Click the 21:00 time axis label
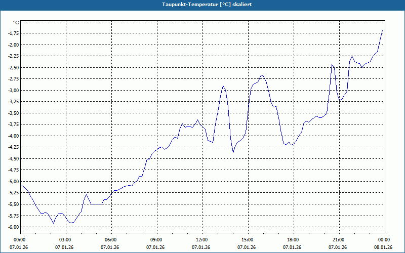Viewport: 405px width, 253px height. click(x=339, y=240)
